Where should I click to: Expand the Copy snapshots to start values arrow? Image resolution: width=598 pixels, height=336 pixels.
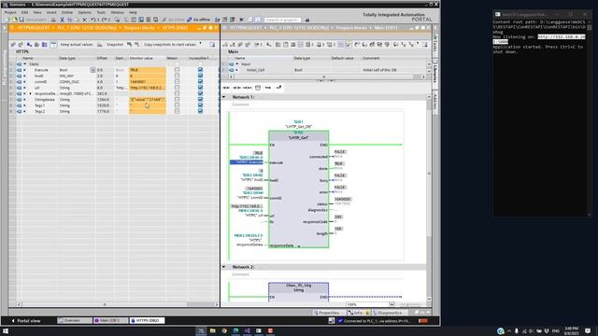click(x=201, y=44)
